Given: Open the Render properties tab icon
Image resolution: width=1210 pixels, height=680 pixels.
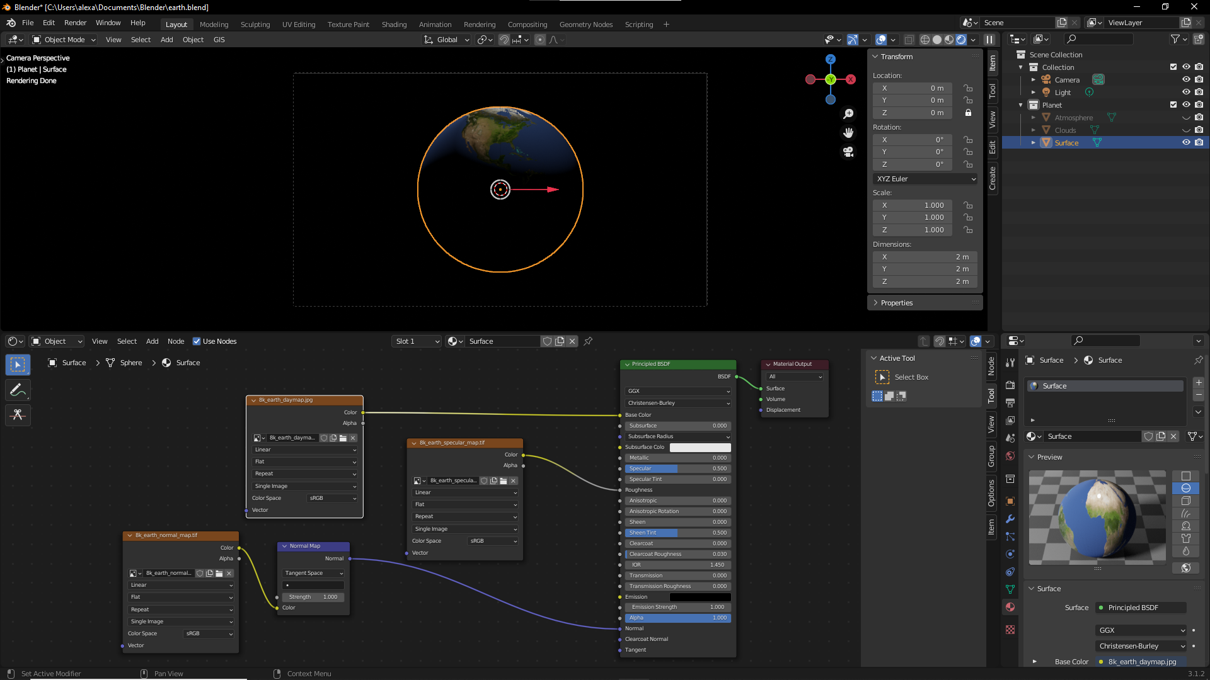Looking at the screenshot, I should [x=1010, y=385].
